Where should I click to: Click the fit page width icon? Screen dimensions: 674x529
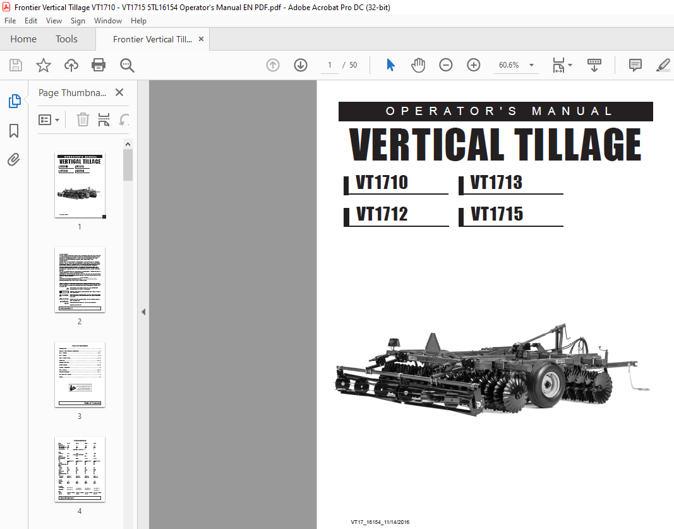[558, 65]
